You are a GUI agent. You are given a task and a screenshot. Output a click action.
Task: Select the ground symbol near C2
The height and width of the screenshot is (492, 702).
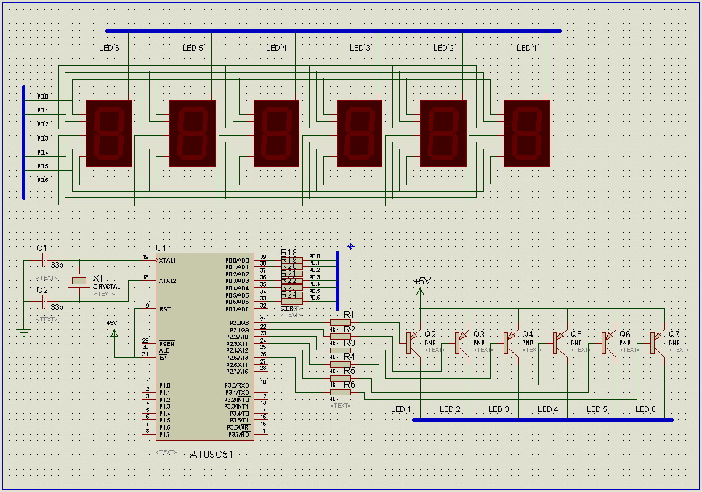pos(23,332)
